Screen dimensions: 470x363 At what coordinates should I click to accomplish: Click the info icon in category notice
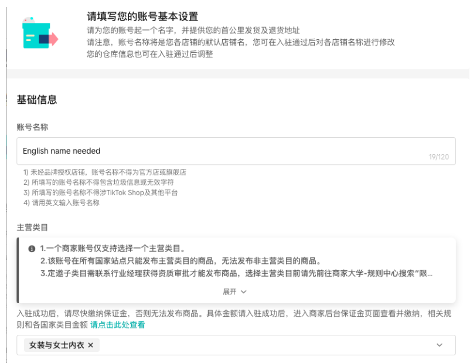32,249
